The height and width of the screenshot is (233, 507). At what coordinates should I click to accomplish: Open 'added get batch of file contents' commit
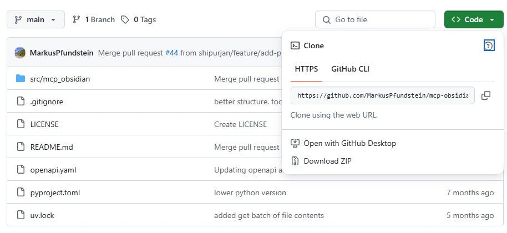point(268,215)
